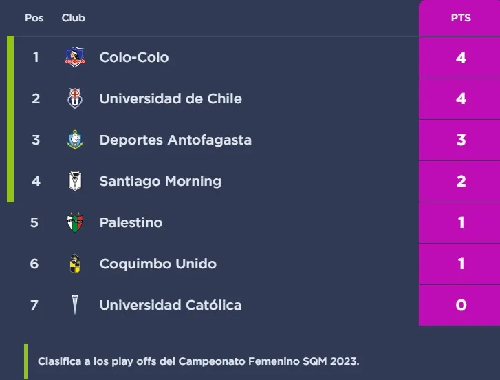Open the Colo-Colo team name link
Viewport: 500px width, 380px height.
133,57
